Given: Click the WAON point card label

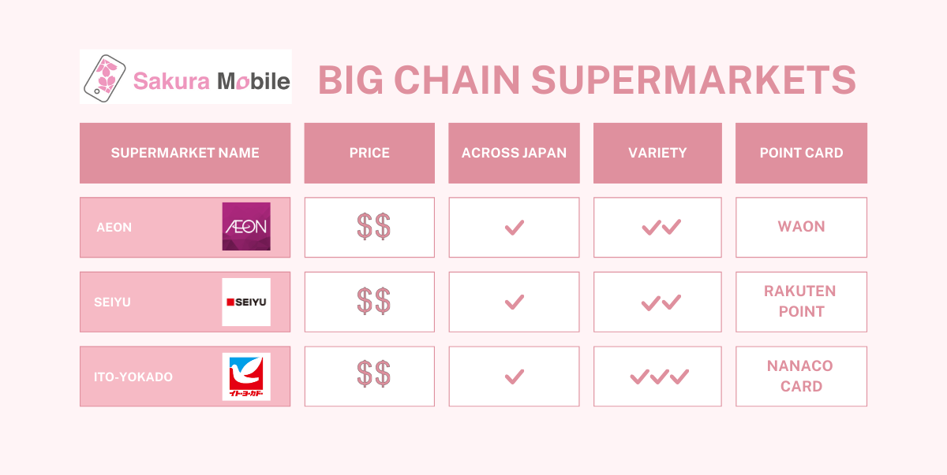Looking at the screenshot, I should click(x=801, y=227).
